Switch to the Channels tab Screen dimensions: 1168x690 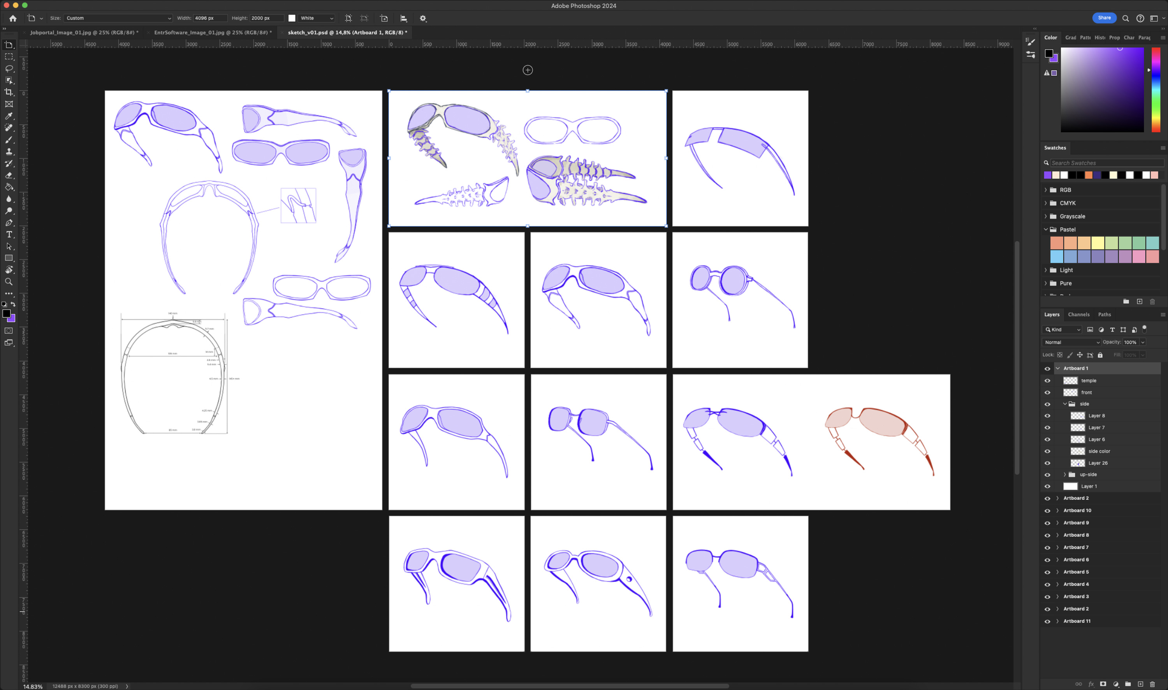[1079, 315]
